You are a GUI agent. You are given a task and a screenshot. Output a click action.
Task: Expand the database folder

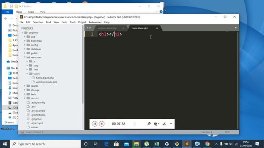(25, 49)
